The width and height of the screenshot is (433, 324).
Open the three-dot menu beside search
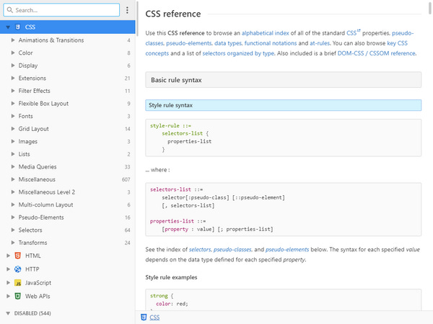coord(127,11)
